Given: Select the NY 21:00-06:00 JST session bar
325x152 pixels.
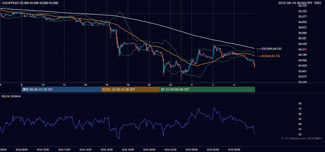Looking at the screenshot, I should click(207, 89).
